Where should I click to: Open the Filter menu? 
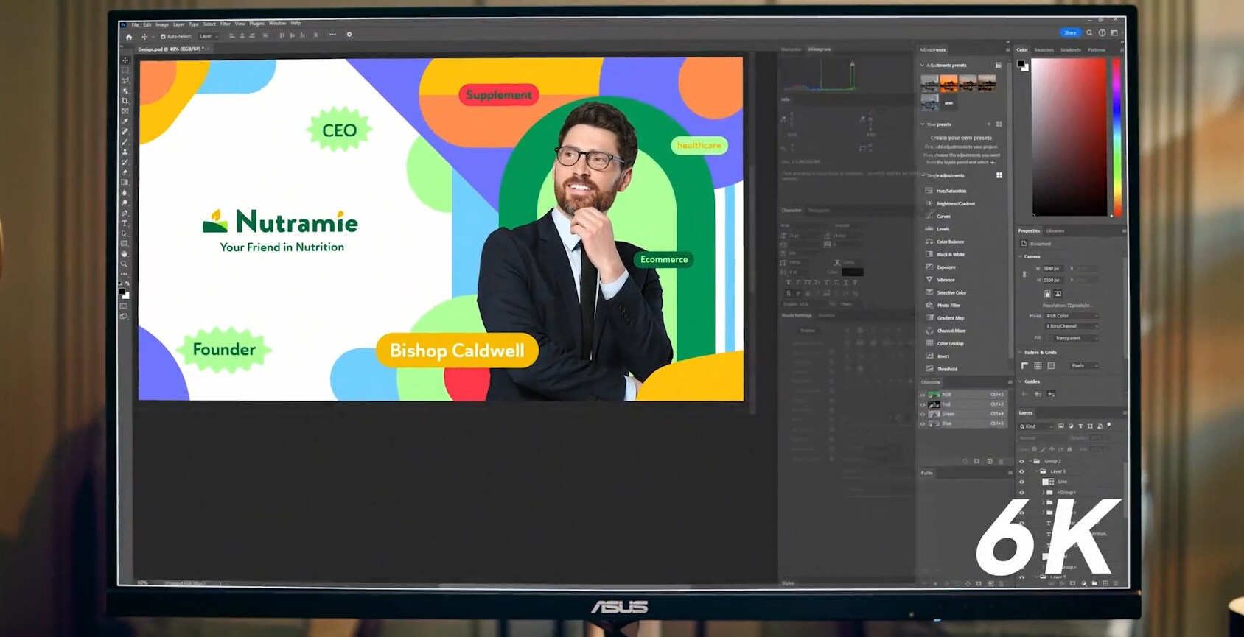click(x=226, y=24)
